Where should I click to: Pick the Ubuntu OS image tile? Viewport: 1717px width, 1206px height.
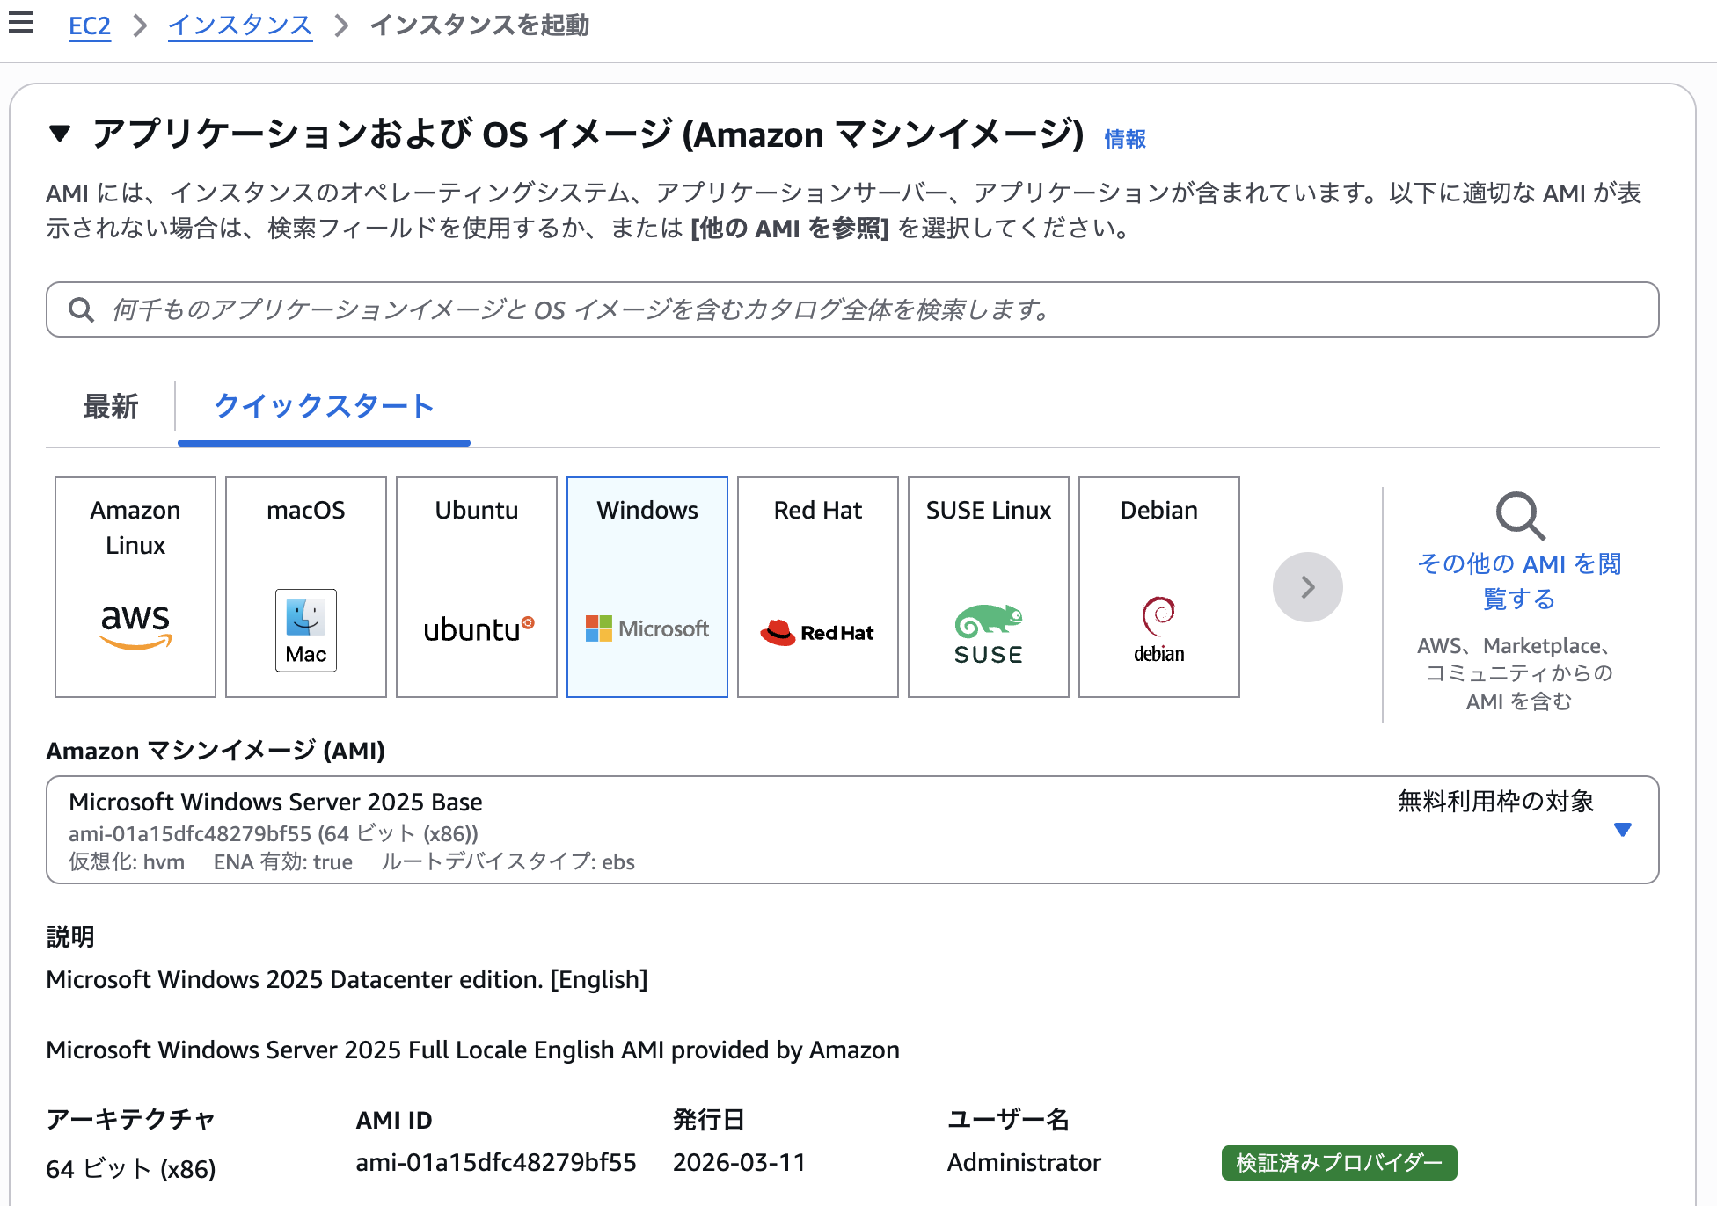coord(477,586)
